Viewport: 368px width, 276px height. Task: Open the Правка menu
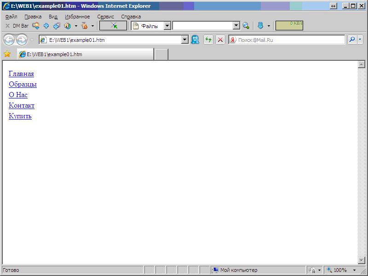tap(33, 17)
